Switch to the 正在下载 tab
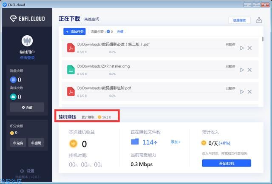This screenshot has height=184, width=272. click(x=69, y=19)
